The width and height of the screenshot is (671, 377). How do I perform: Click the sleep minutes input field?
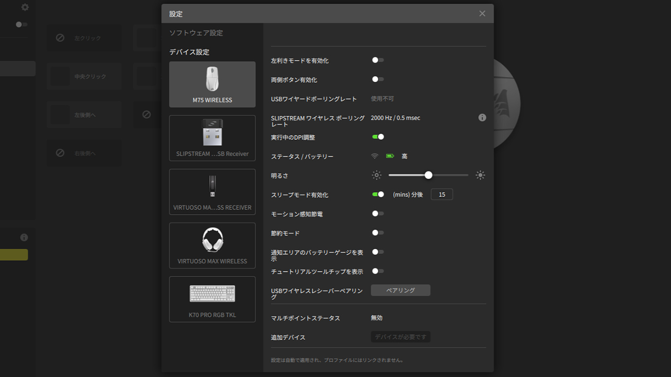click(x=441, y=194)
